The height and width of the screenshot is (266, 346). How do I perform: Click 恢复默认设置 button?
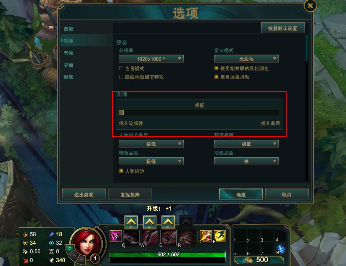(283, 28)
